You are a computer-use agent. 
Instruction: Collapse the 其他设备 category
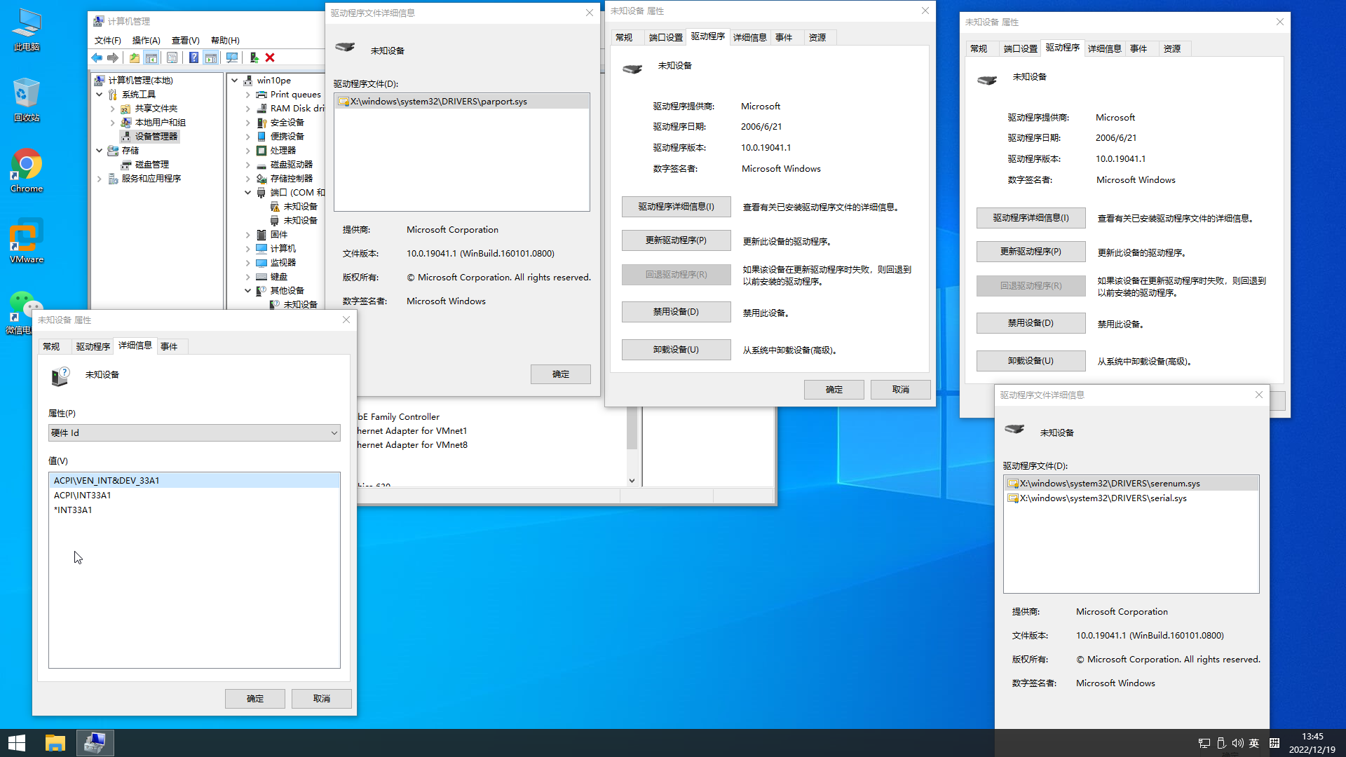coord(248,290)
